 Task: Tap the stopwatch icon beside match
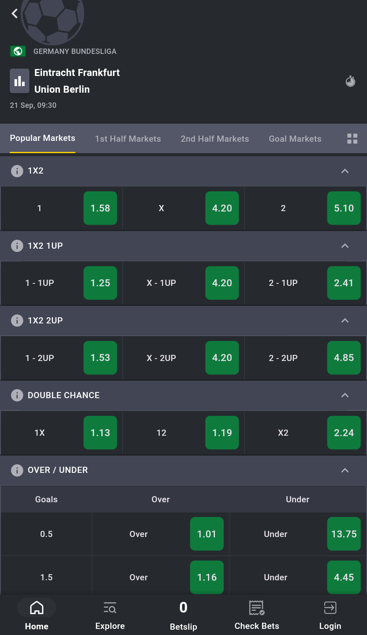[x=351, y=81]
